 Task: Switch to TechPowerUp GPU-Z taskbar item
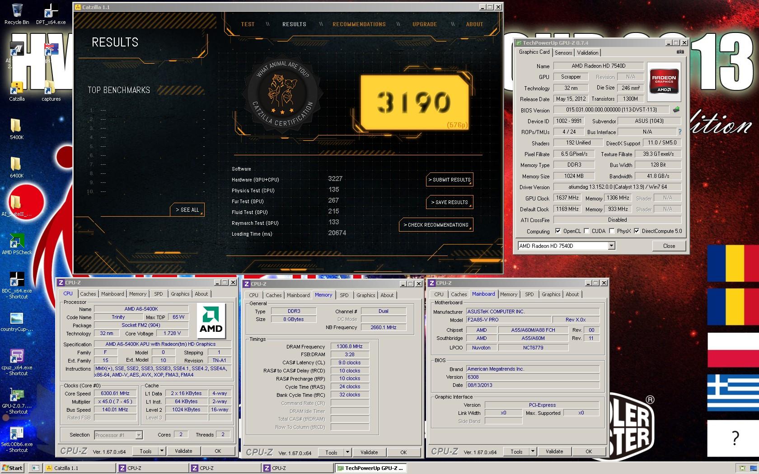(370, 468)
